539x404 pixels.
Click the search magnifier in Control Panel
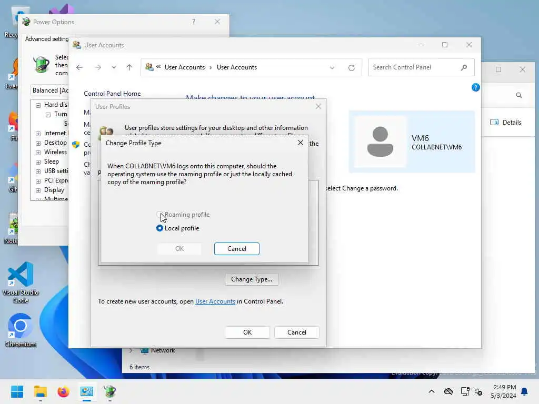pos(464,67)
